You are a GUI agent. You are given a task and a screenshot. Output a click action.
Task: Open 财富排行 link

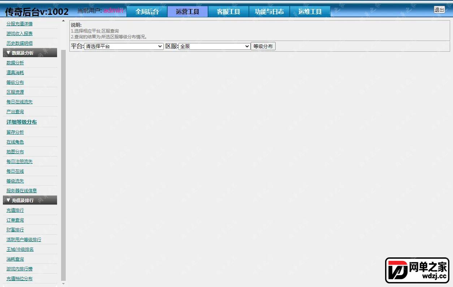pyautogui.click(x=15, y=230)
